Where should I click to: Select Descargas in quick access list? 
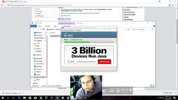39,35
